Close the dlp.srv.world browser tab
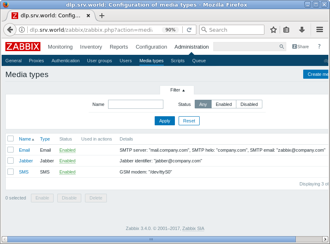Image resolution: width=330 pixels, height=244 pixels. click(x=88, y=16)
